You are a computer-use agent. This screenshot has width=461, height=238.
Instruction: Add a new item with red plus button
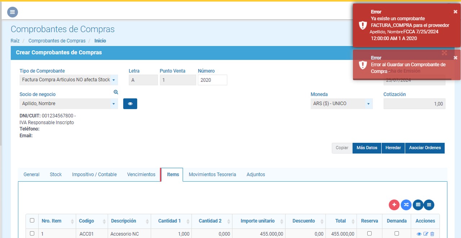(394, 205)
